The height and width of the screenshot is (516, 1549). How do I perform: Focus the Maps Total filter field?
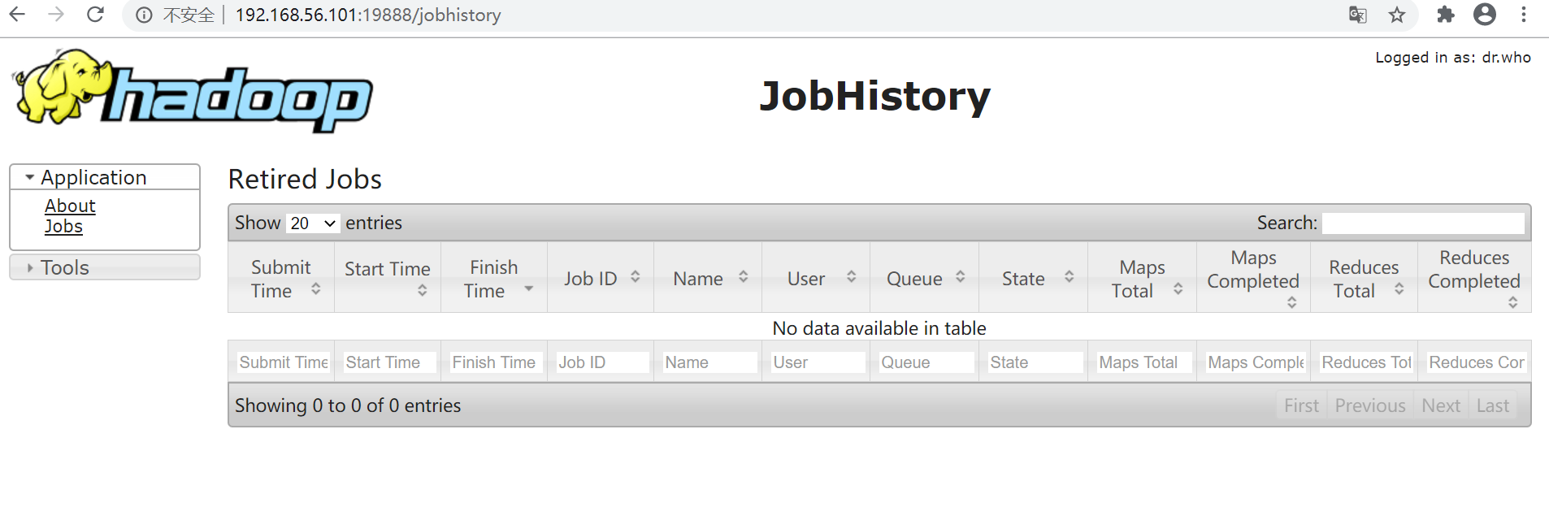tap(1144, 362)
